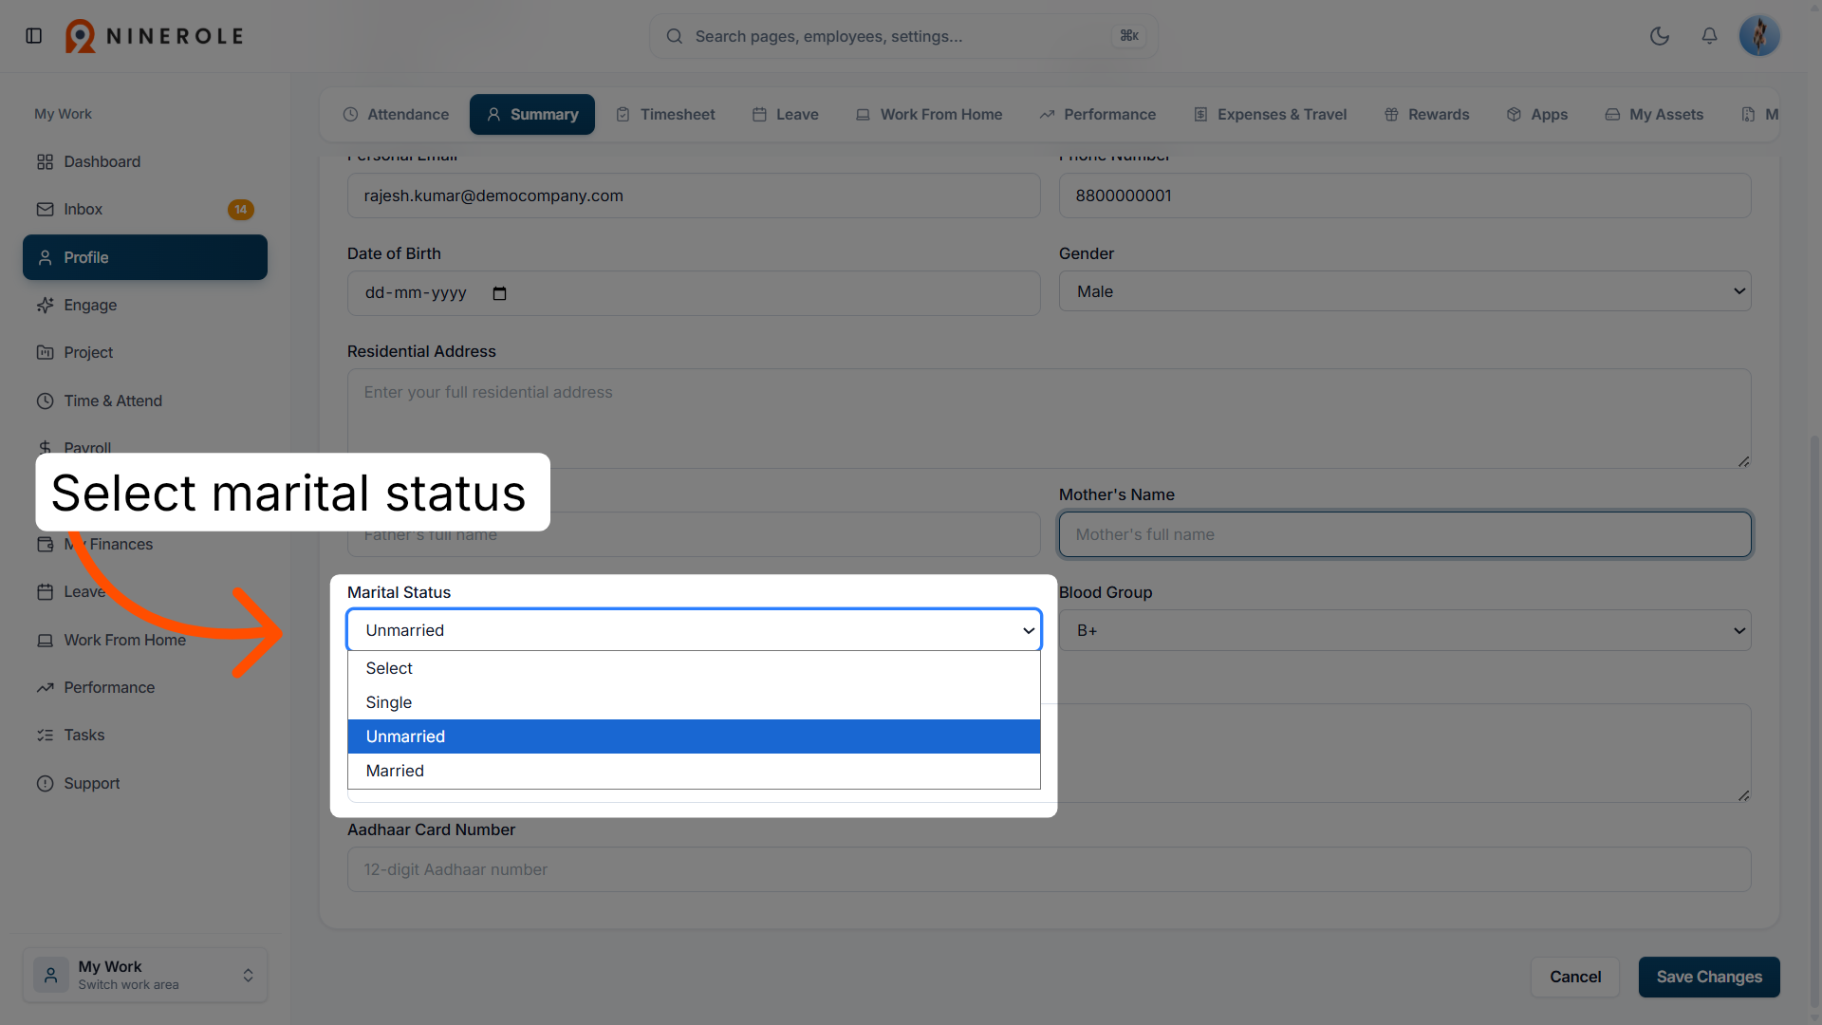Choose Unmarried option in list
The height and width of the screenshot is (1025, 1822).
(x=694, y=736)
